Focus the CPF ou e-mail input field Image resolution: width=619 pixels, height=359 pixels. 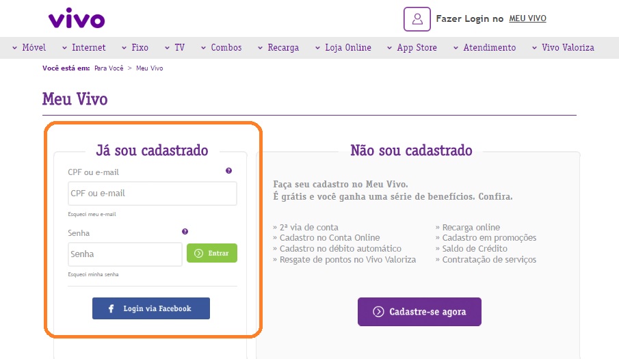tap(153, 194)
